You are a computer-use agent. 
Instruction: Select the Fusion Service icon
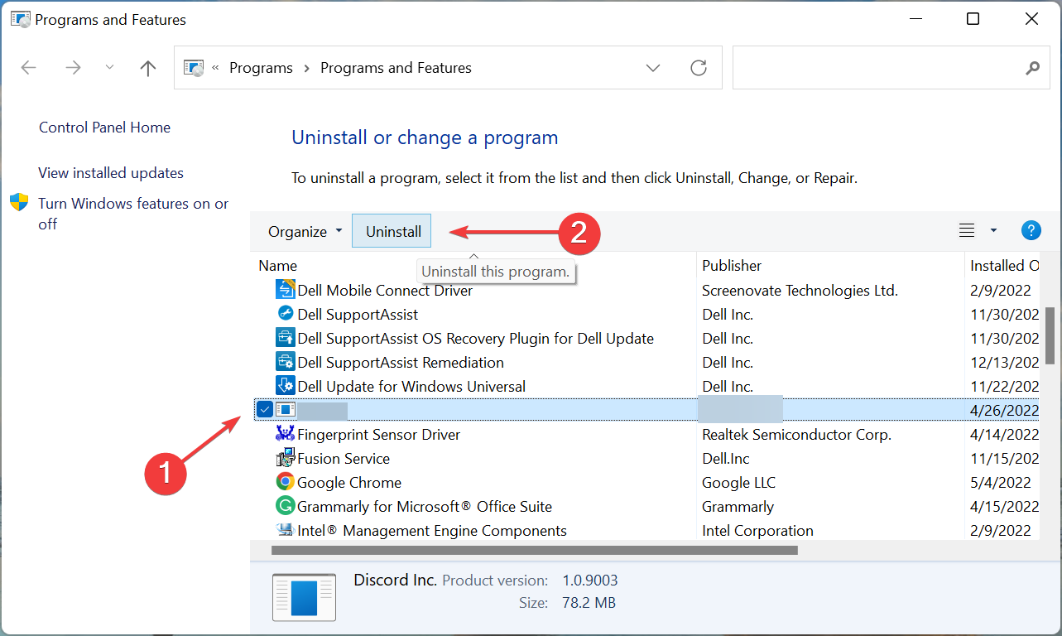tap(285, 458)
